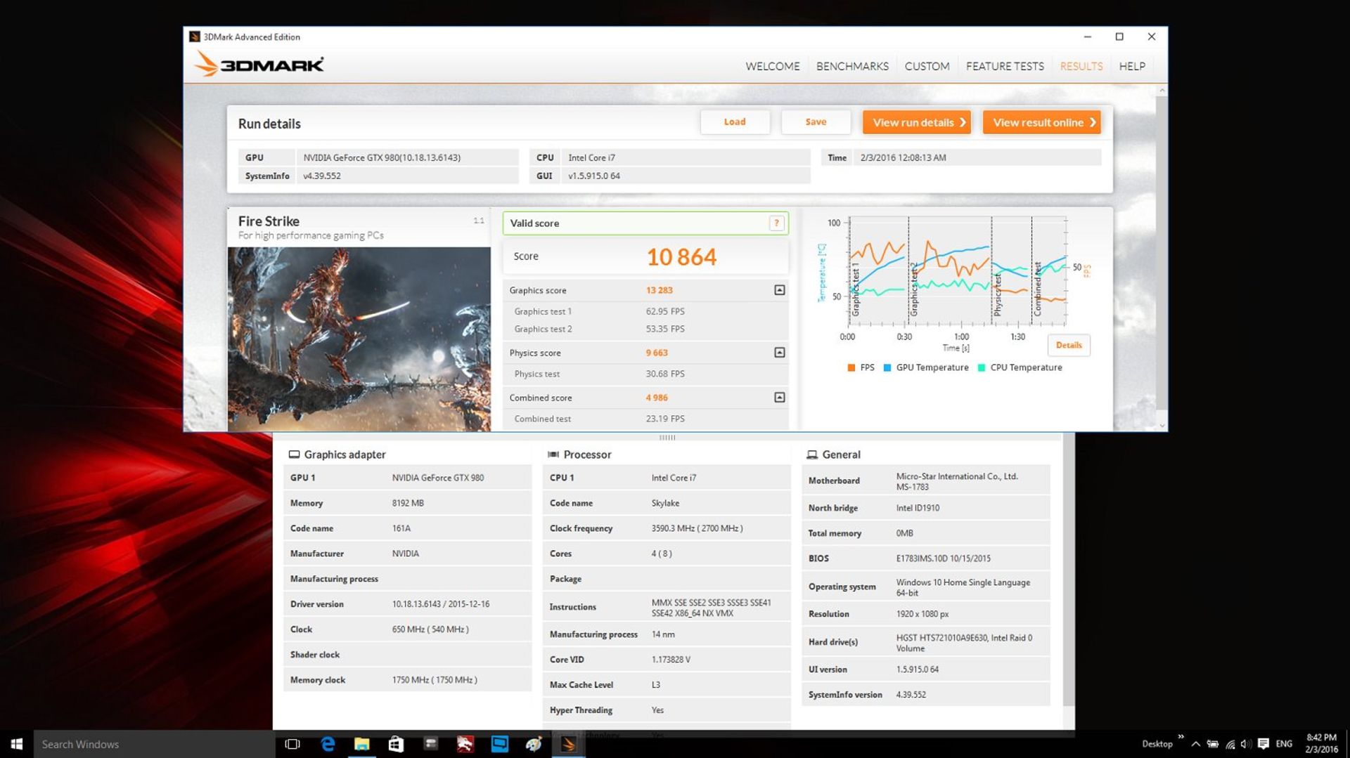Open the HELP tab

coord(1132,66)
